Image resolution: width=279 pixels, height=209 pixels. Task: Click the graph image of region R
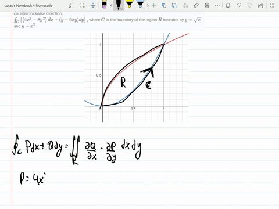137,78
